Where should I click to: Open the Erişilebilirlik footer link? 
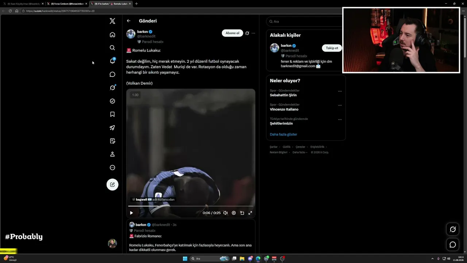point(317,147)
